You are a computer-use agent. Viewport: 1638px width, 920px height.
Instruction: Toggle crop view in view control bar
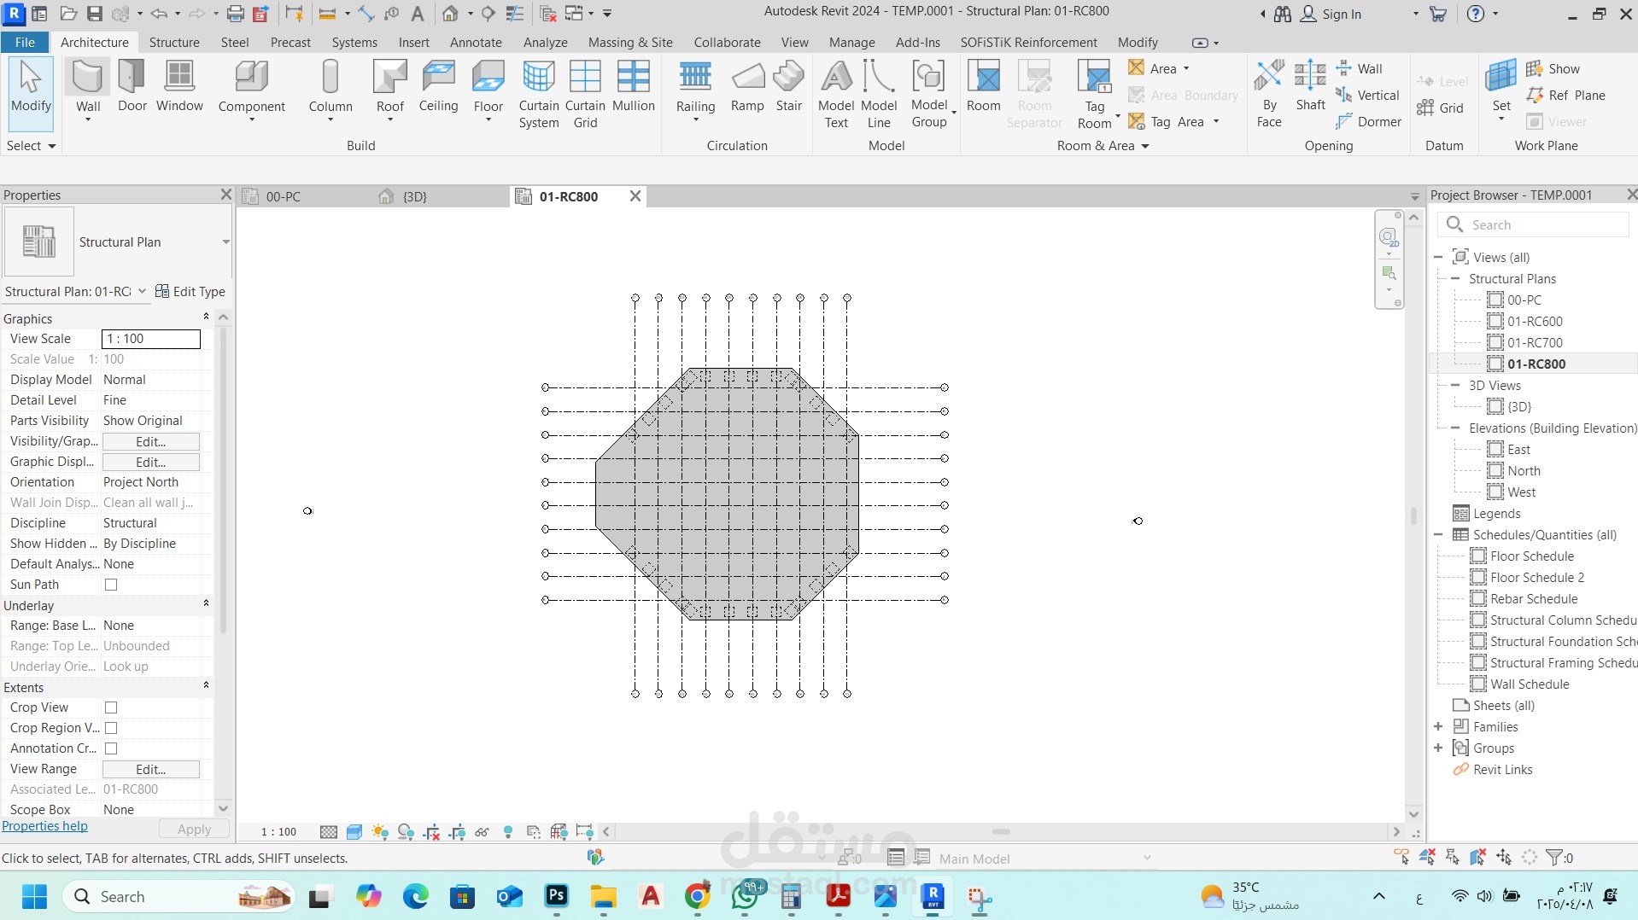pyautogui.click(x=431, y=831)
